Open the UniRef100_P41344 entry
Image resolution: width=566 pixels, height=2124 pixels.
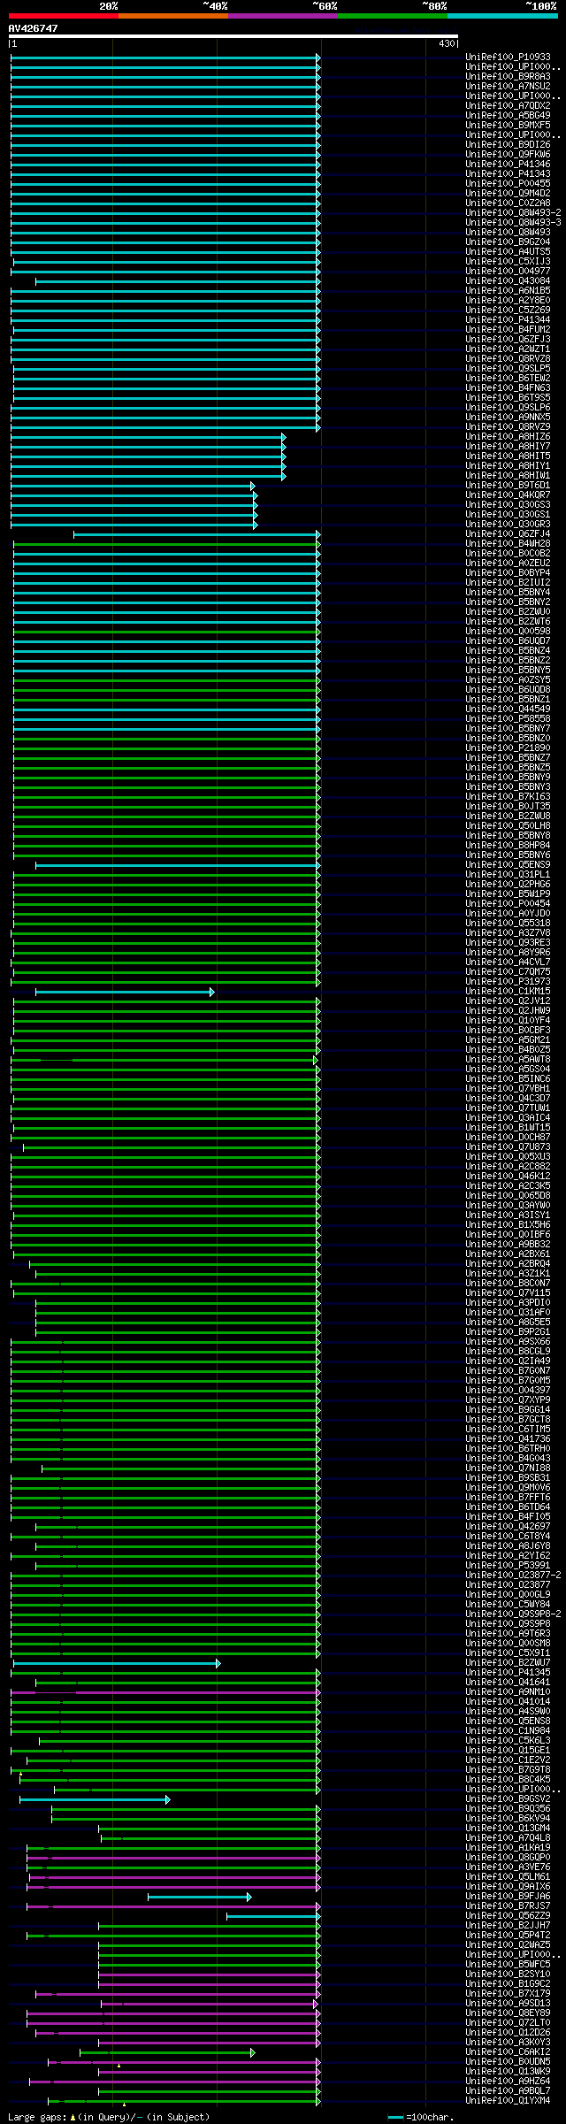coord(508,320)
